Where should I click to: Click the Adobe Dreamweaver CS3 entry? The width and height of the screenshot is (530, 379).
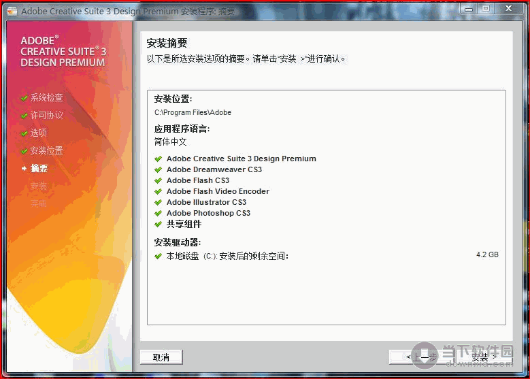214,169
